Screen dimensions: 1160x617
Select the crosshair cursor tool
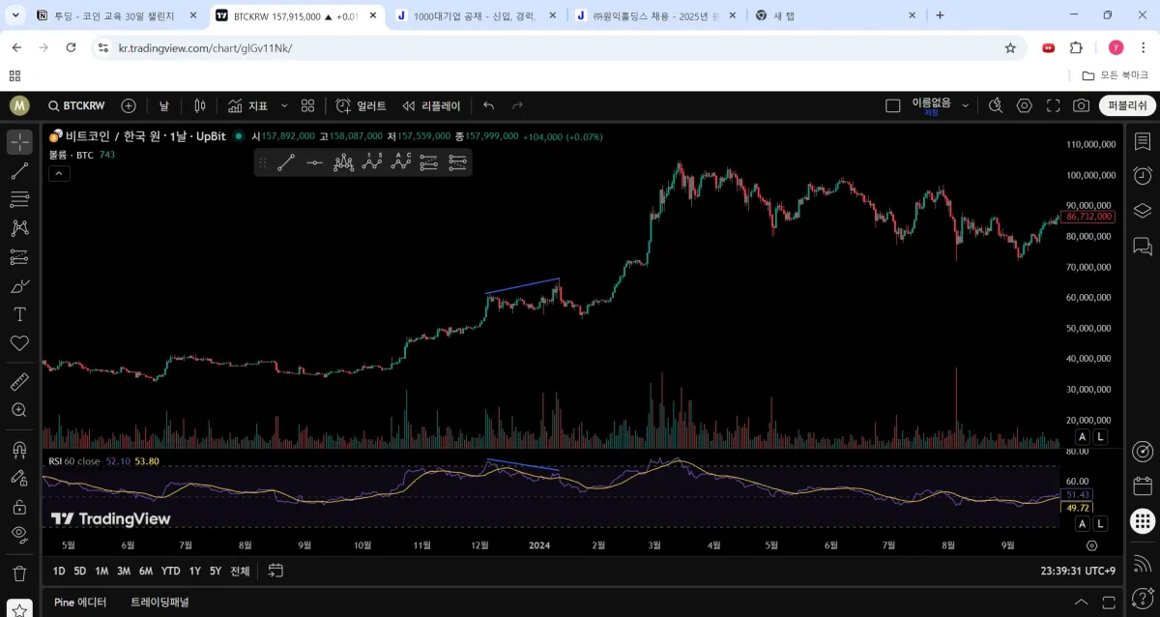tap(19, 142)
